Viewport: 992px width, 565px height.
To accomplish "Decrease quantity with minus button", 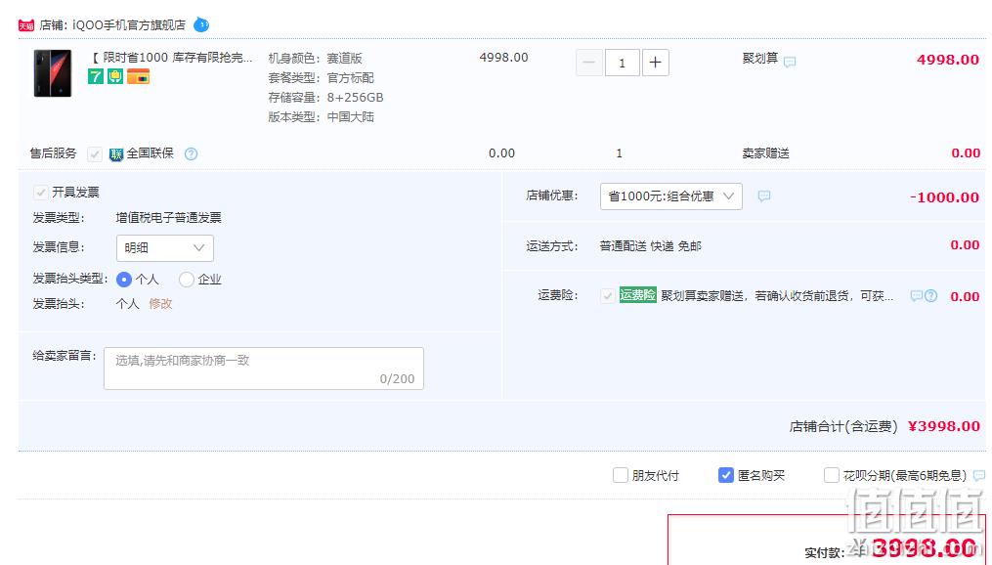I will pos(589,63).
